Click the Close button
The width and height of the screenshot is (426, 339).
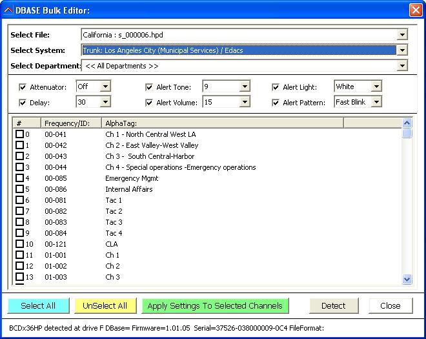[391, 306]
